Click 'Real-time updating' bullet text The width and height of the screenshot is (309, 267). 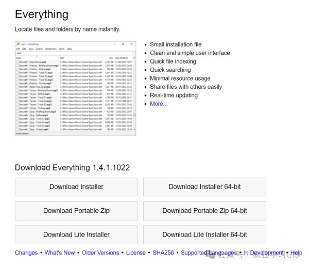pyautogui.click(x=174, y=95)
